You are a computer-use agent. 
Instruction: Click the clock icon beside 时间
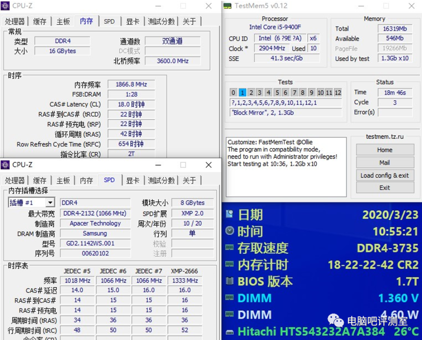coord(230,230)
